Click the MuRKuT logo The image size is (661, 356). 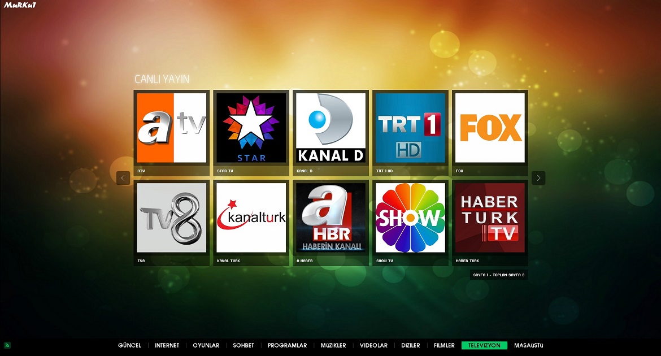20,5
